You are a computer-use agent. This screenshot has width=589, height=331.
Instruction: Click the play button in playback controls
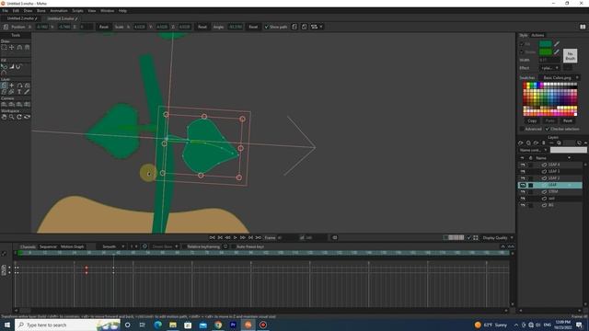coord(236,237)
